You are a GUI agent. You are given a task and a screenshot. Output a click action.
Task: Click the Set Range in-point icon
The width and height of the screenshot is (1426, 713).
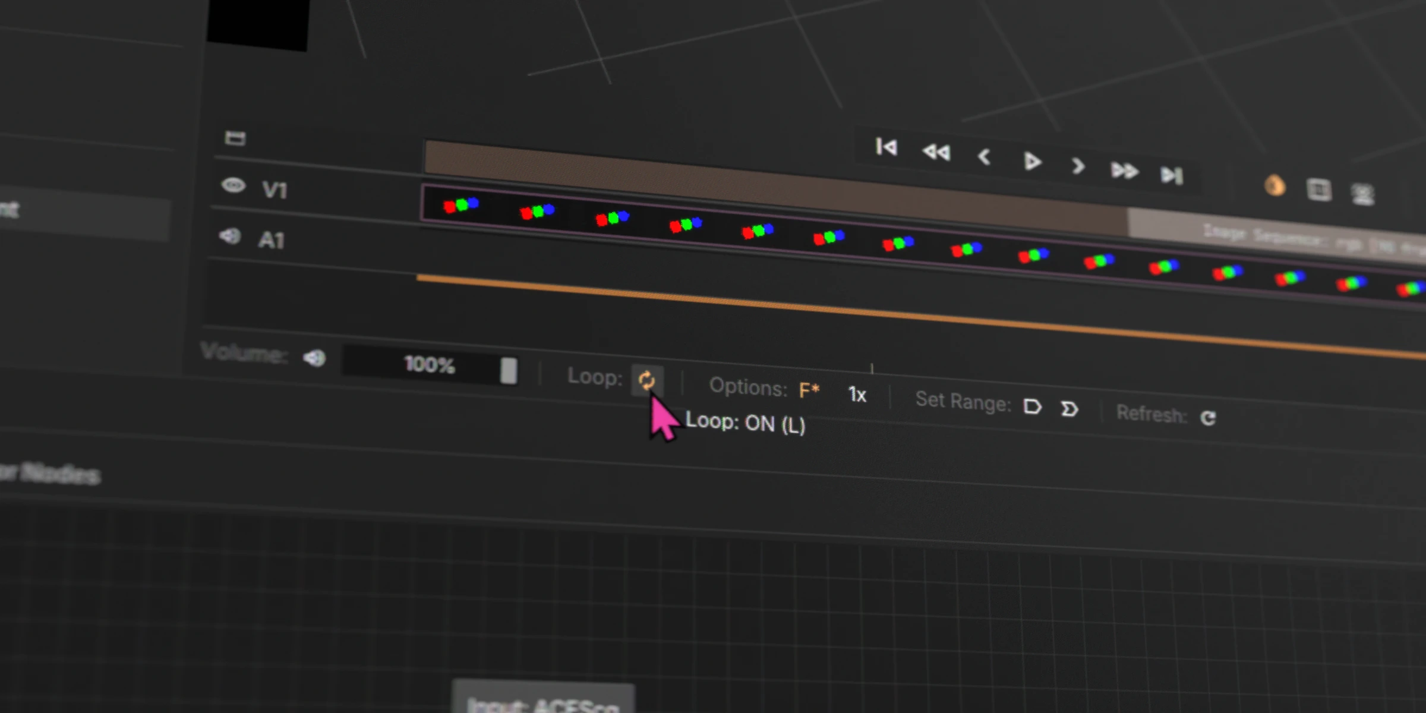[1033, 407]
